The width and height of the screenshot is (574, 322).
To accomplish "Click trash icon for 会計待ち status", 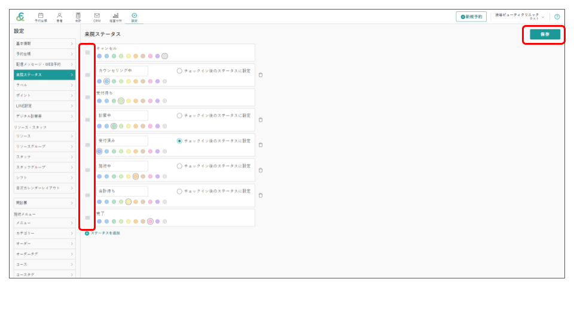I will 261,195.
